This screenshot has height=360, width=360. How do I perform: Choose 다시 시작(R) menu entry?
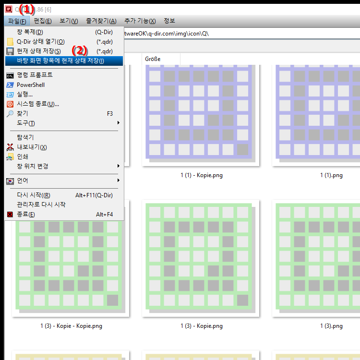tap(64, 195)
